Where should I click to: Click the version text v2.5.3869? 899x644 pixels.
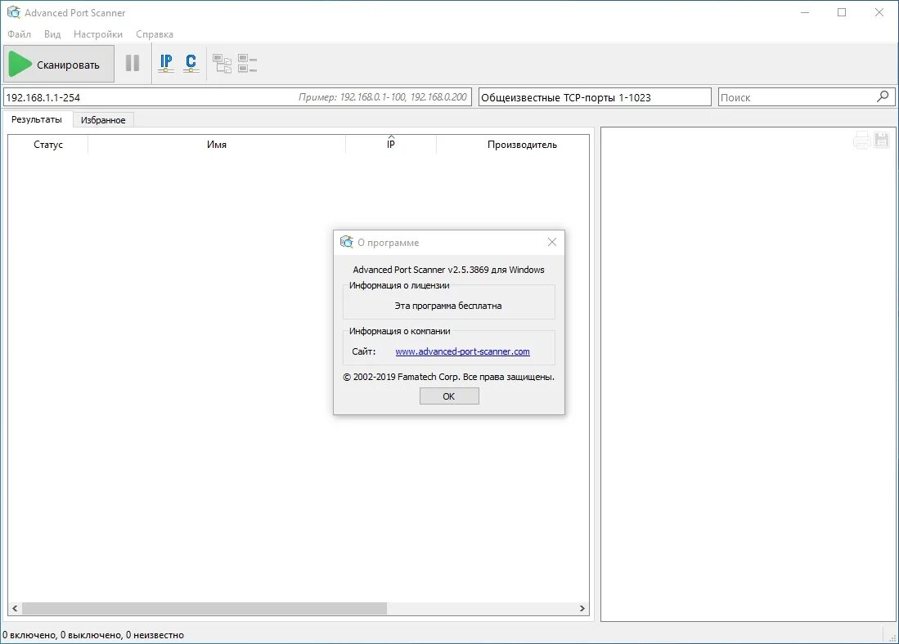point(469,270)
